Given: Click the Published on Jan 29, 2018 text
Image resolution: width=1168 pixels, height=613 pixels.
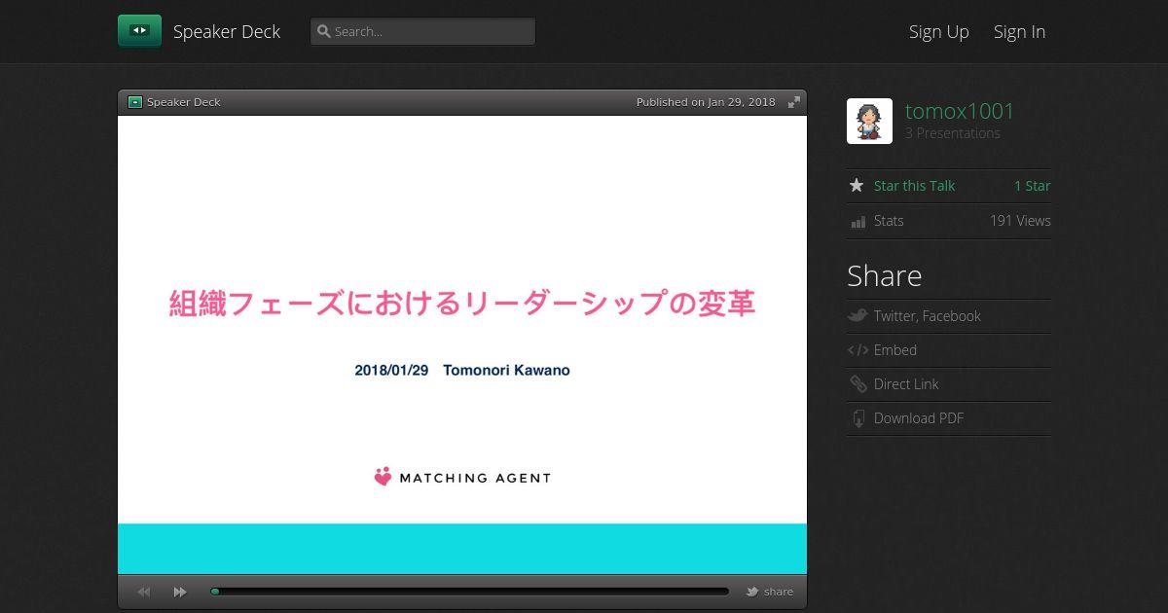Looking at the screenshot, I should (x=706, y=102).
